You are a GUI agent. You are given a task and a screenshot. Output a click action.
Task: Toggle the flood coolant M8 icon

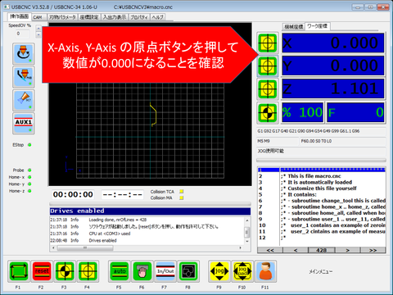[x=24, y=77]
